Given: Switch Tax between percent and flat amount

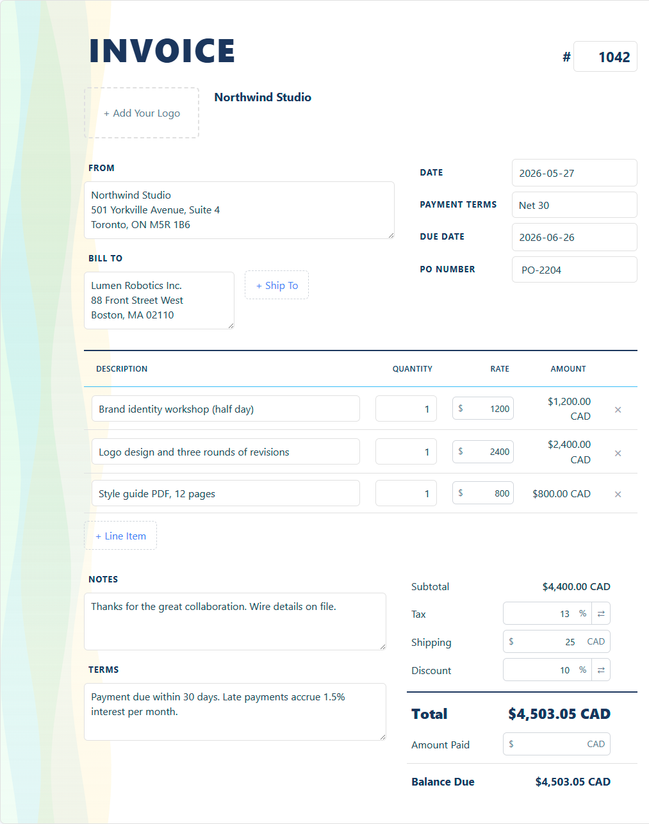Looking at the screenshot, I should [x=601, y=614].
